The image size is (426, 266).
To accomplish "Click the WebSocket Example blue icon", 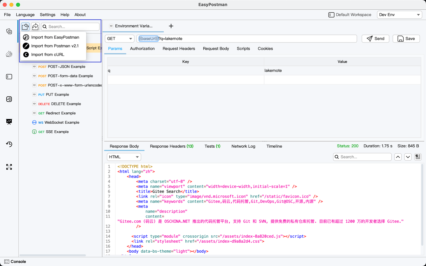I will (34, 122).
